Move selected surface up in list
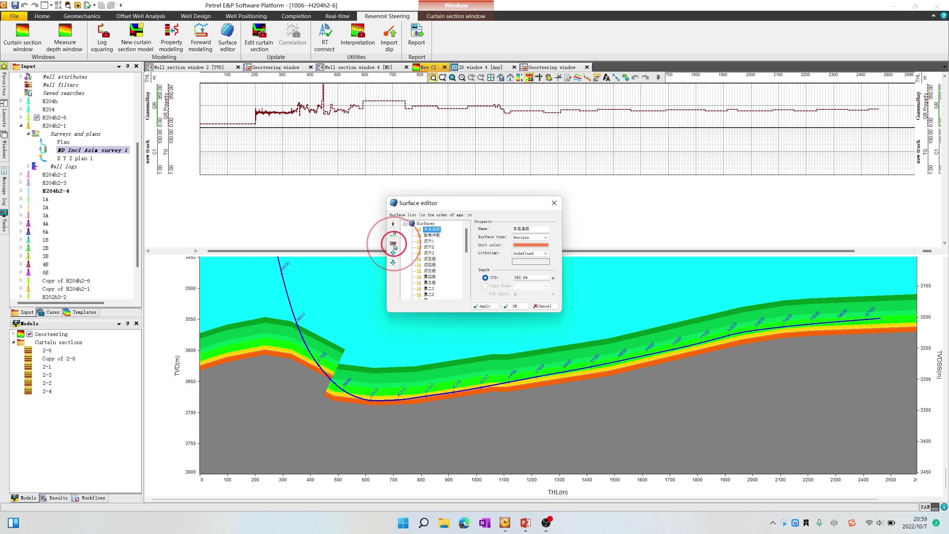Screen dimensions: 949x534 pyautogui.click(x=393, y=253)
